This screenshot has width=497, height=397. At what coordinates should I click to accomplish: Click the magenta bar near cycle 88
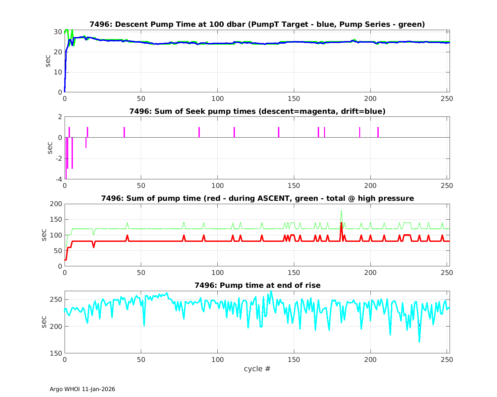199,132
